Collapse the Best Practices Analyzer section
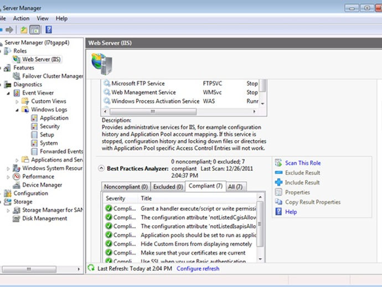The height and width of the screenshot is (287, 382). [101, 168]
